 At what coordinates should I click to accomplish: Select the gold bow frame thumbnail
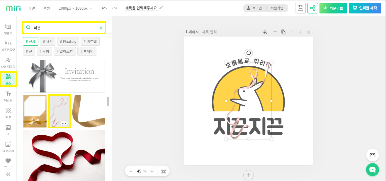tap(35, 111)
